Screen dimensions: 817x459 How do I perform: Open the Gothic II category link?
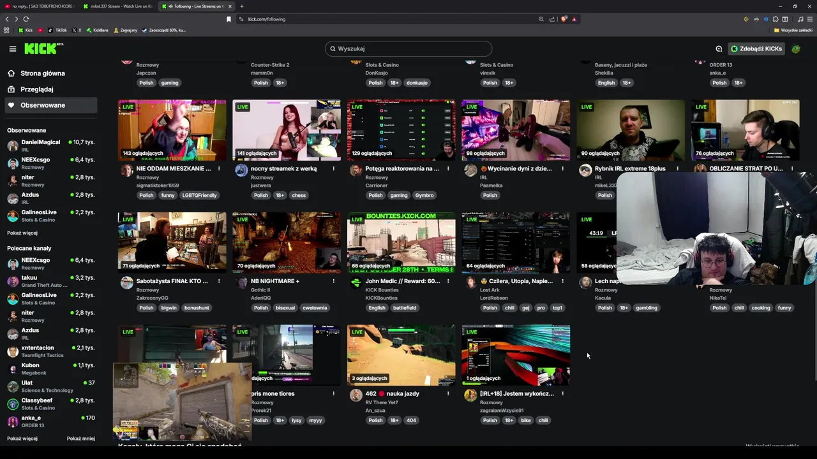coord(260,290)
